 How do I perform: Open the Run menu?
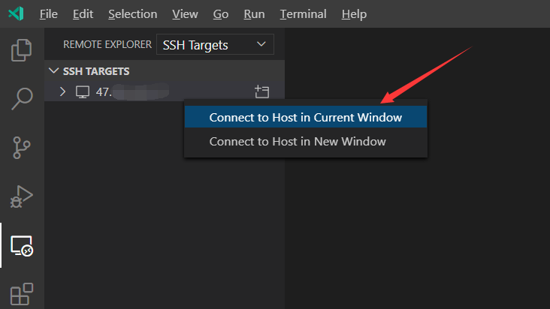pyautogui.click(x=254, y=14)
